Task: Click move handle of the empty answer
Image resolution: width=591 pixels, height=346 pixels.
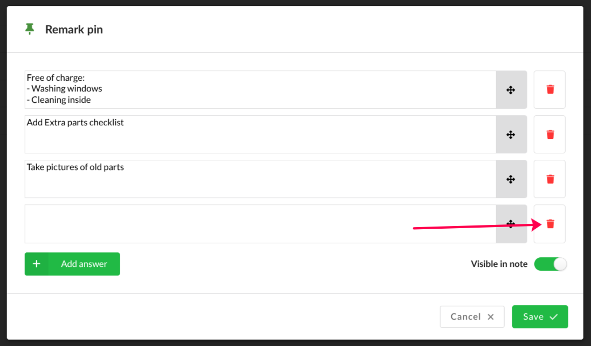Action: 511,224
